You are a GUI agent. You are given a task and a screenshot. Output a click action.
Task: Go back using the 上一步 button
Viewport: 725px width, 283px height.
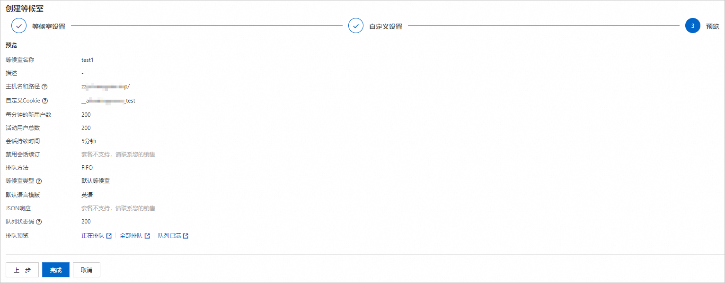point(22,270)
